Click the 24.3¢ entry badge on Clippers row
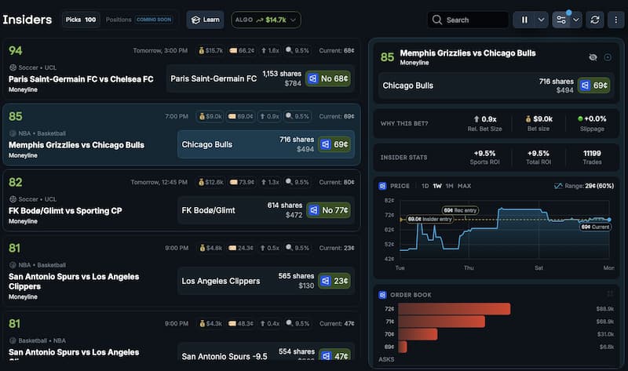The height and width of the screenshot is (371, 628). tap(240, 248)
